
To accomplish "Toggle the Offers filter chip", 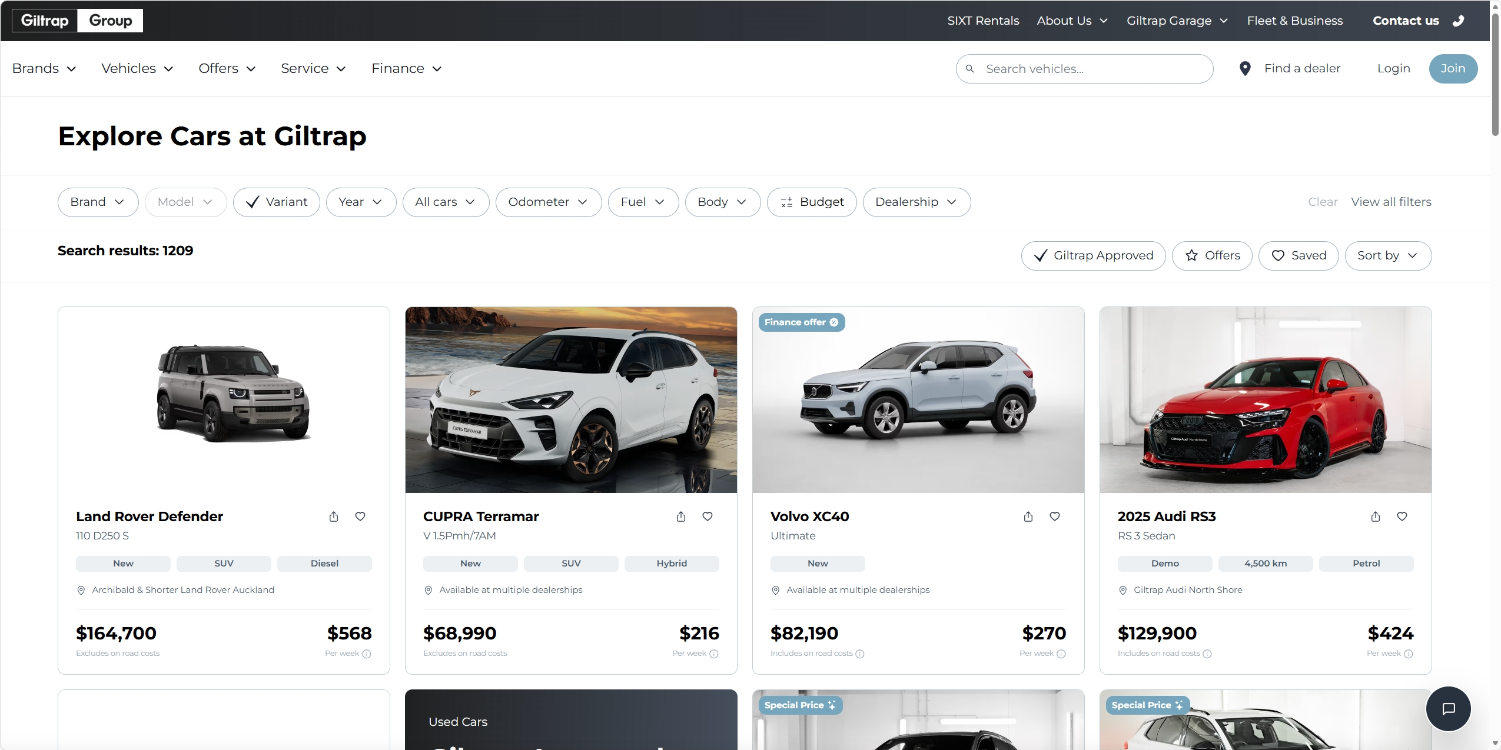I will 1212,256.
